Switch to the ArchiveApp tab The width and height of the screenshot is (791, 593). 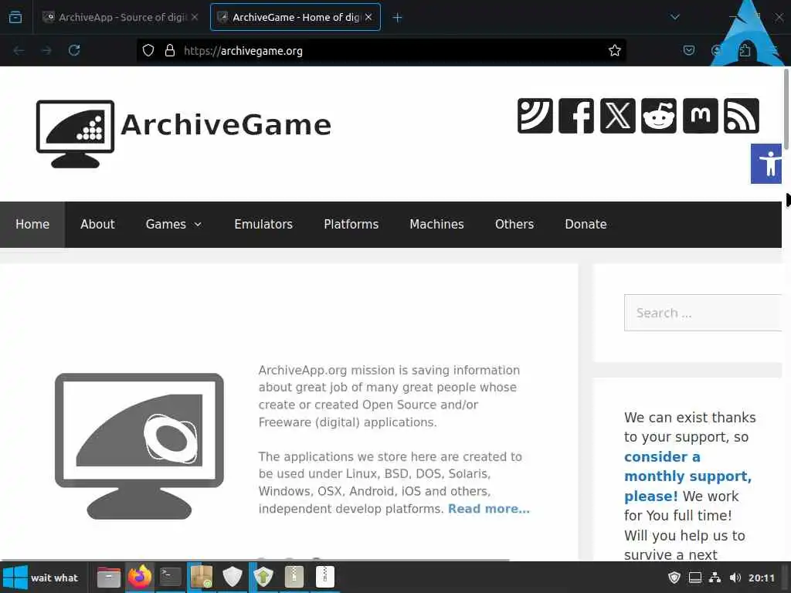(x=121, y=17)
